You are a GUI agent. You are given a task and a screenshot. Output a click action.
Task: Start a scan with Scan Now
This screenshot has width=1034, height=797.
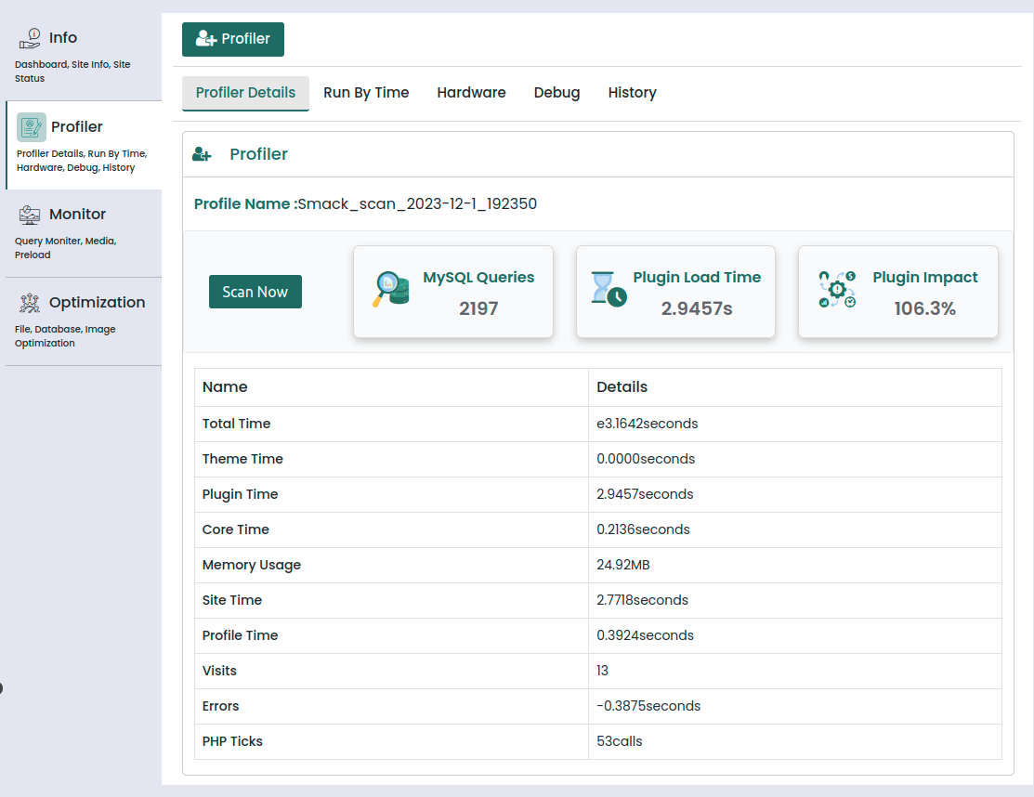(x=255, y=292)
